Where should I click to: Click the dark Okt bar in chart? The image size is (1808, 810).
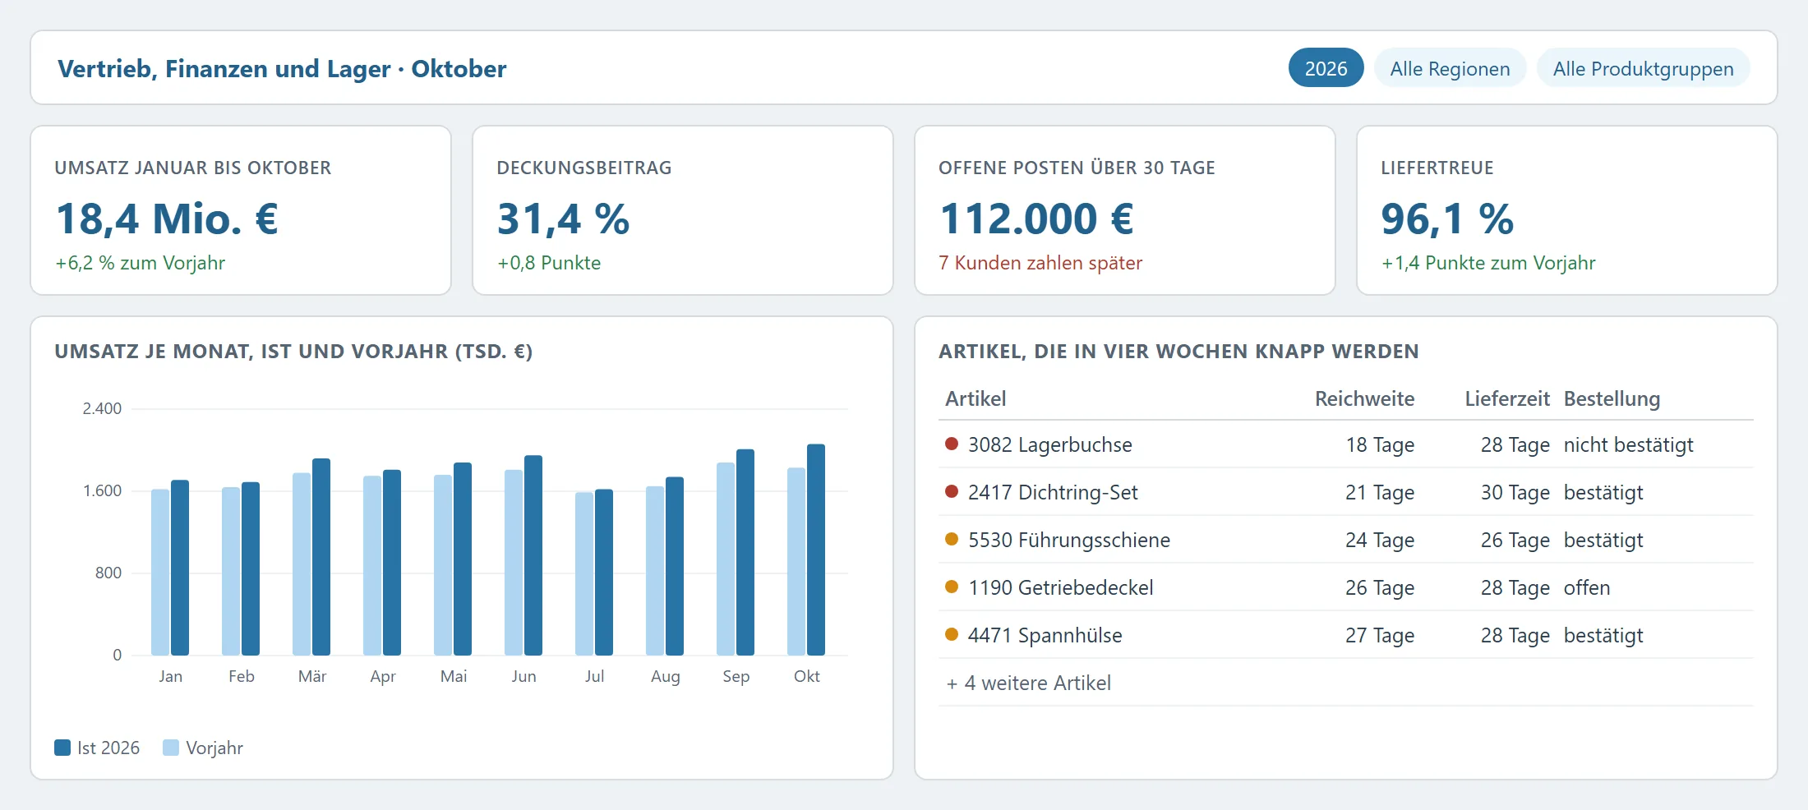click(x=816, y=550)
